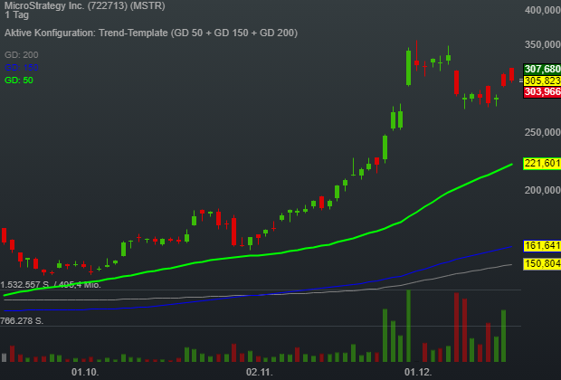The width and height of the screenshot is (561, 380).
Task: Click the 250,000 price axis label
Action: coord(542,132)
